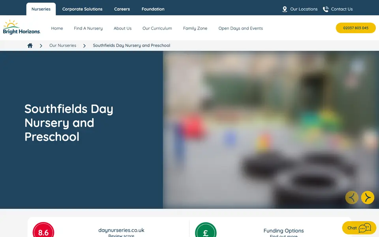Select the Corporate Solutions tab

pos(83,9)
